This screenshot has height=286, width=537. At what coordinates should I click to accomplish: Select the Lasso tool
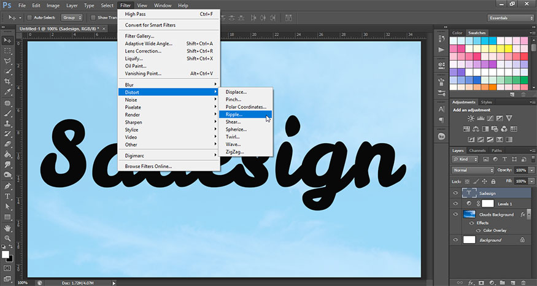pos(8,60)
